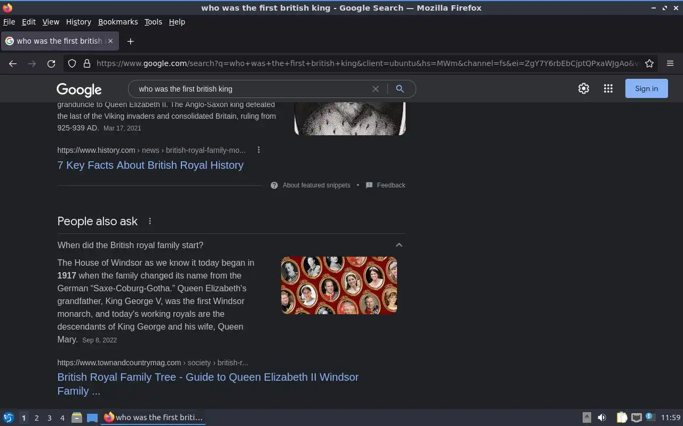The width and height of the screenshot is (683, 426).
Task: Click the 'Mar 17, 2021' date text
Action: 122,128
